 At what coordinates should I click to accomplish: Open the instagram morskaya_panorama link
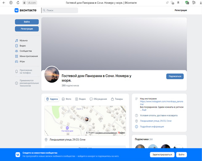click(162, 103)
